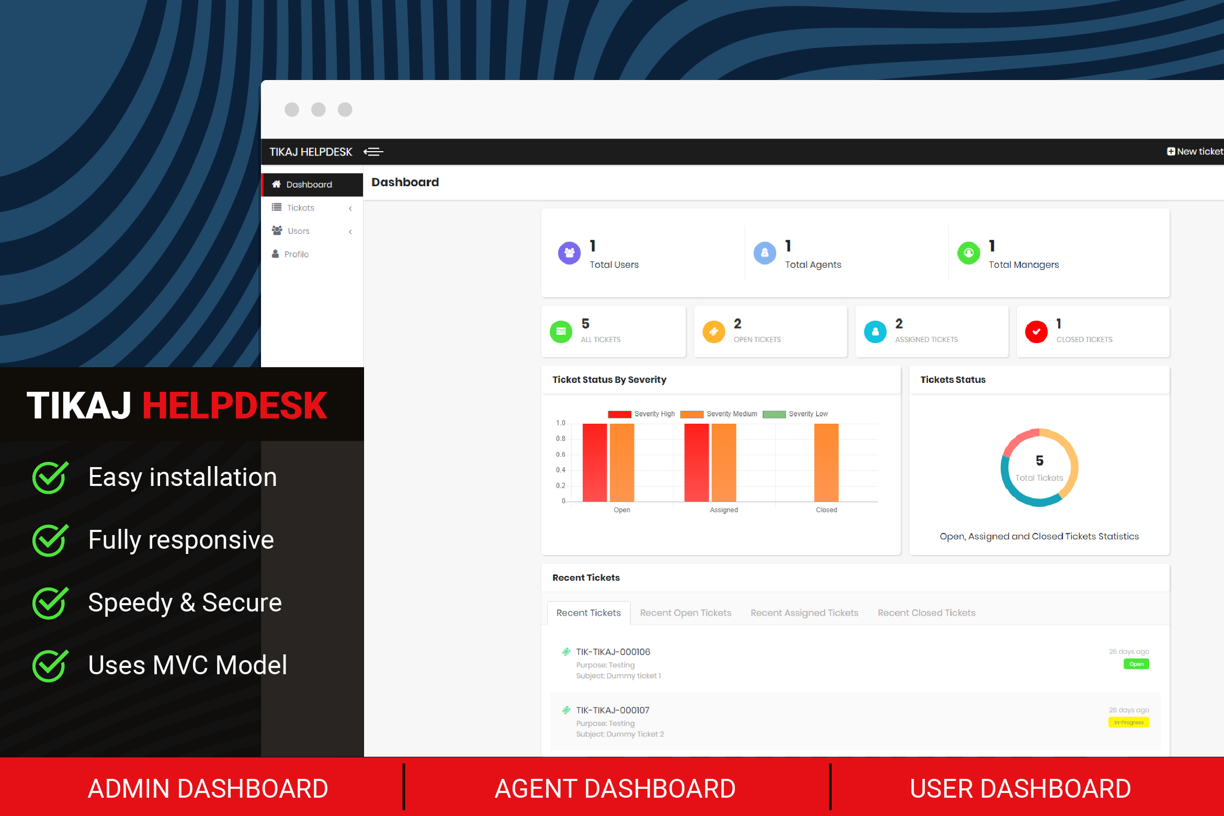This screenshot has width=1224, height=816.
Task: Click the Tickets menu icon
Action: pyautogui.click(x=278, y=208)
